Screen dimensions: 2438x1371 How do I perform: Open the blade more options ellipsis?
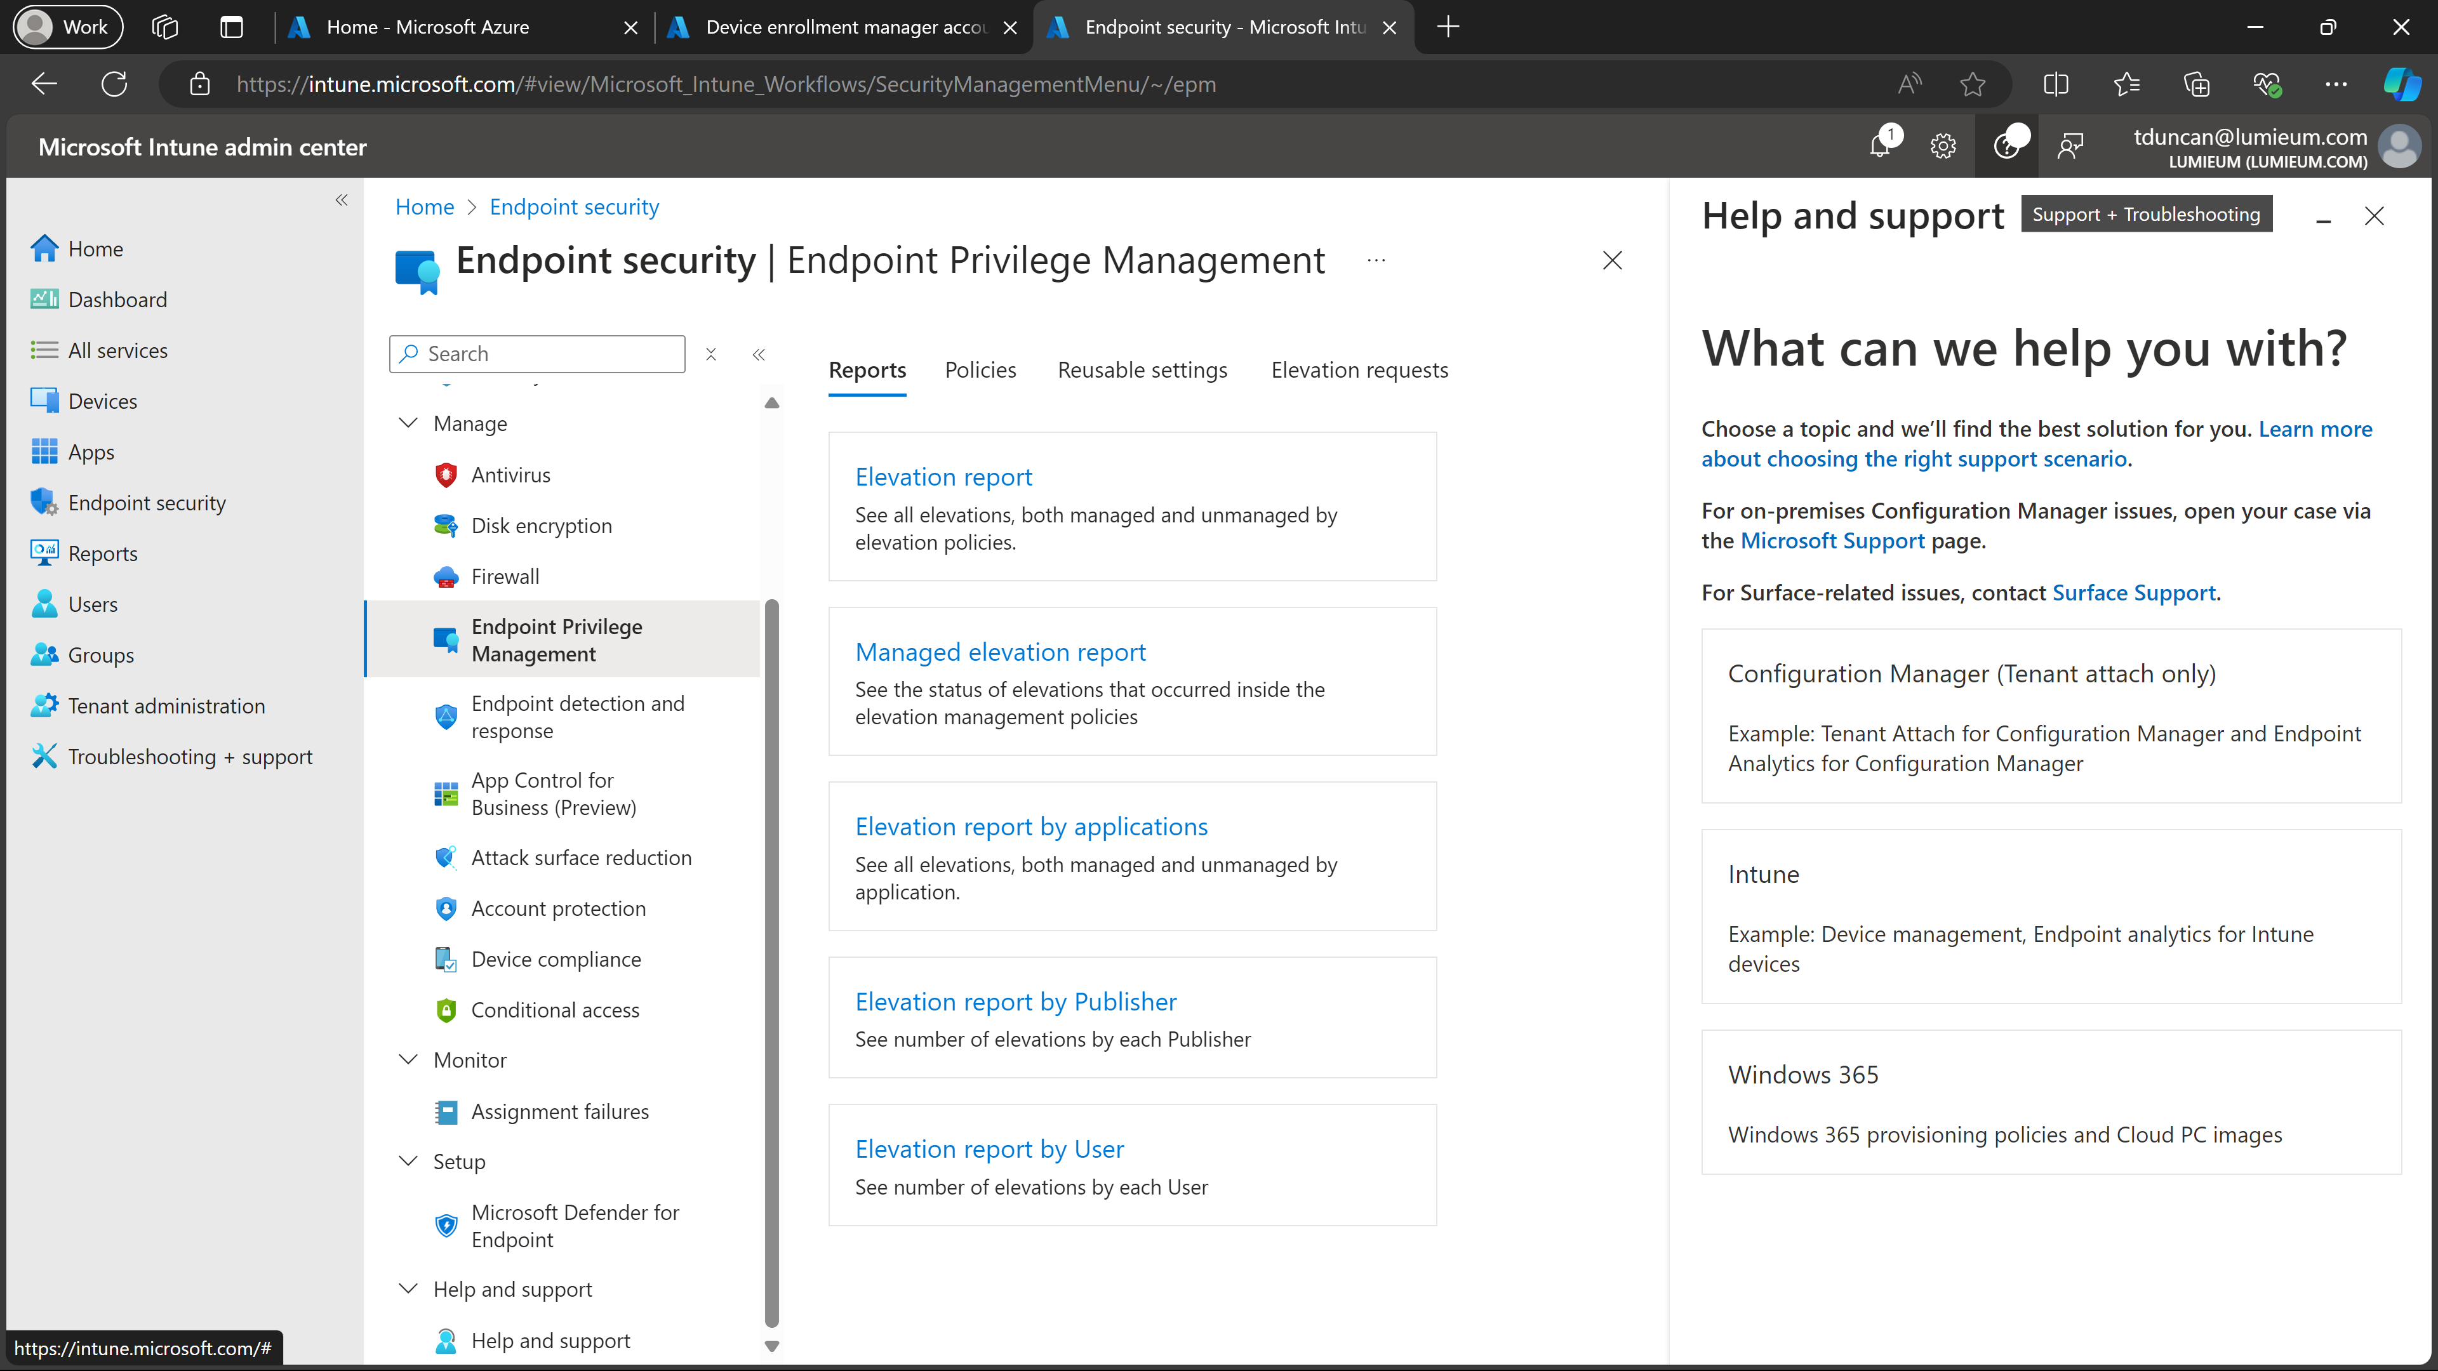click(x=1376, y=260)
